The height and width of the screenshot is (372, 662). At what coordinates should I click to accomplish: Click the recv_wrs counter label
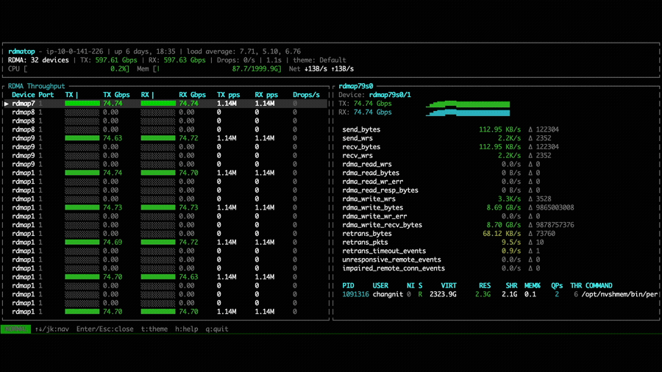point(357,156)
